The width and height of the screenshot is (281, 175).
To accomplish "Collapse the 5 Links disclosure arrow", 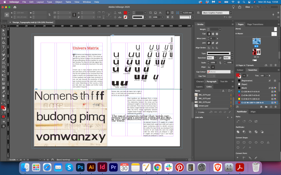I will click(196, 112).
